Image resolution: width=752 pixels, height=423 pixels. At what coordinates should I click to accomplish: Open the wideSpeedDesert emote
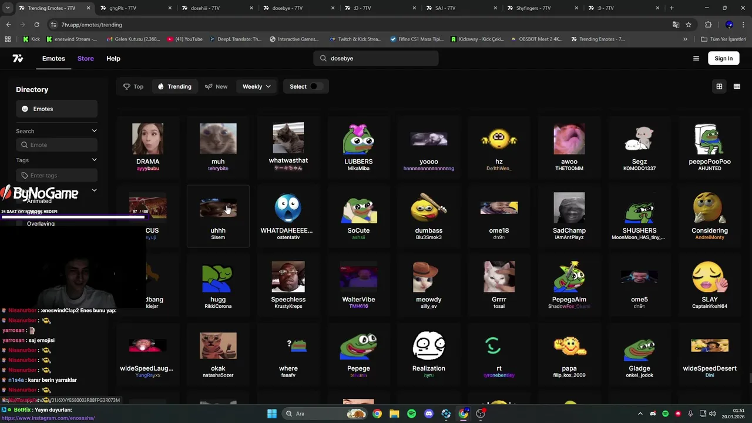click(710, 354)
